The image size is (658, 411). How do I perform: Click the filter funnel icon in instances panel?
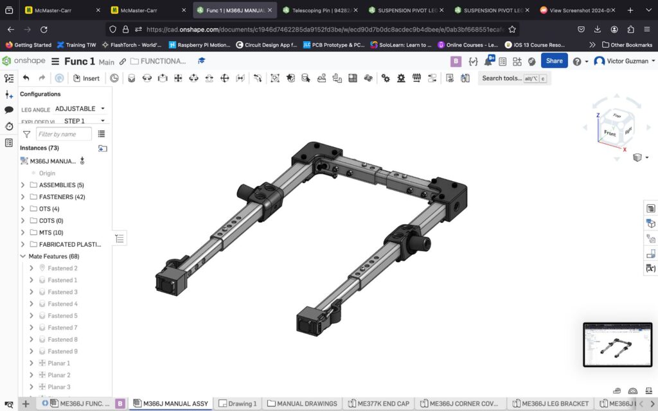pyautogui.click(x=26, y=134)
